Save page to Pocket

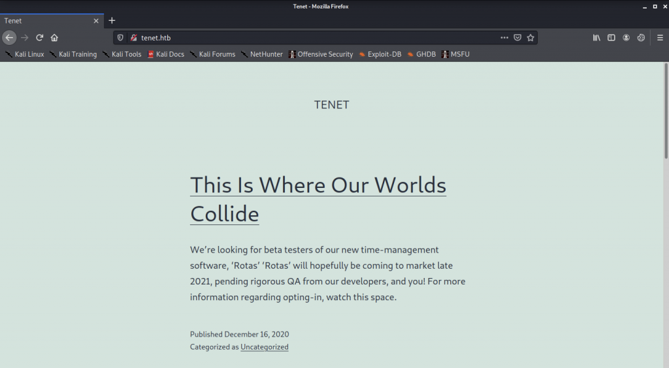517,37
